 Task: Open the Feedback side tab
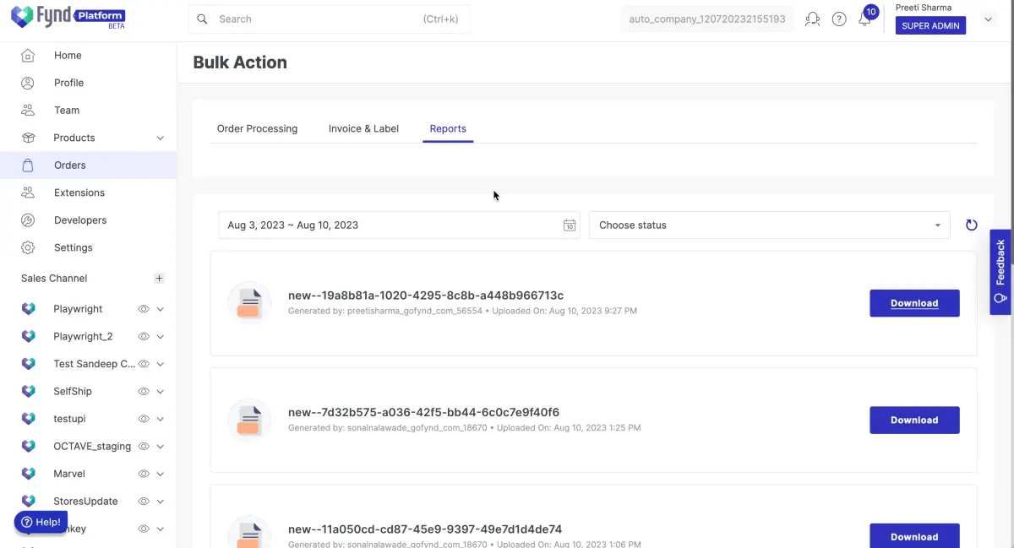pos(1000,272)
